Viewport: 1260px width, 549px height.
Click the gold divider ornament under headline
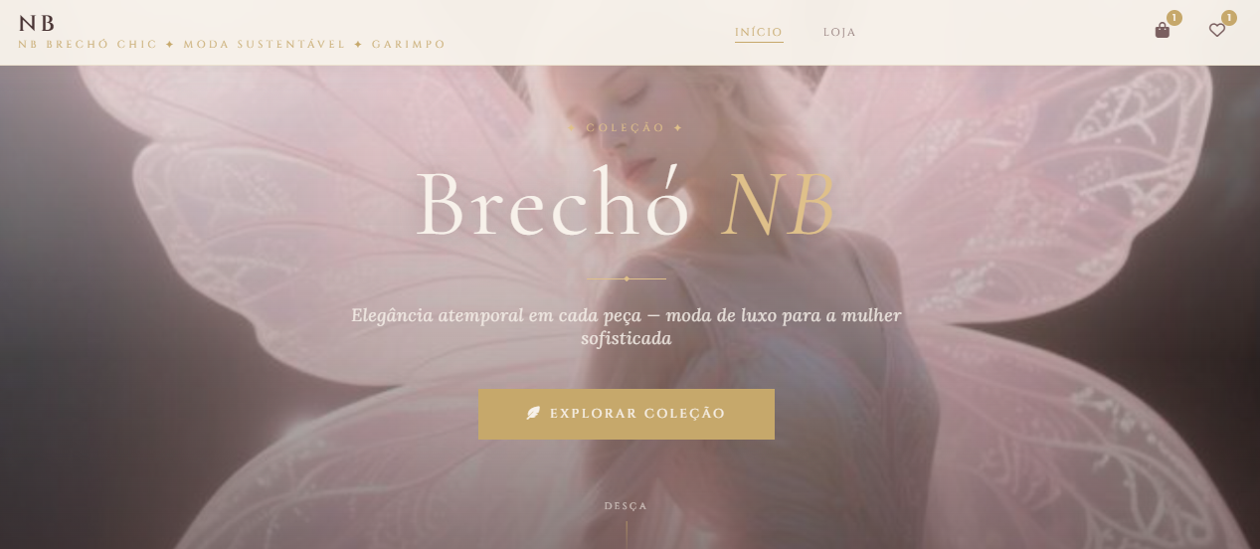click(x=627, y=278)
